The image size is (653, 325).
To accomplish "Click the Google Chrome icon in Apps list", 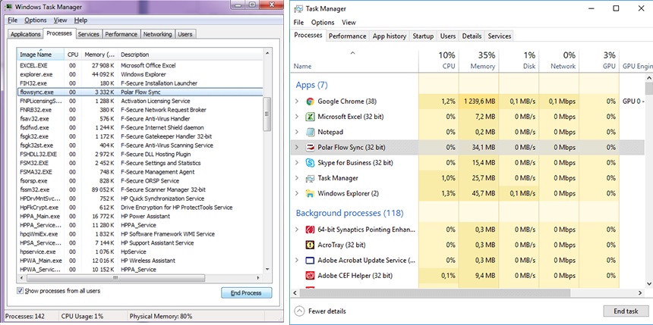I will 310,102.
